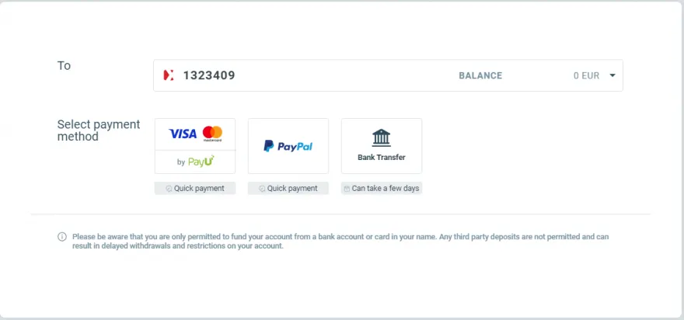Click the "Can take a few days" tag
Viewport: 684px width, 320px height.
pyautogui.click(x=386, y=189)
